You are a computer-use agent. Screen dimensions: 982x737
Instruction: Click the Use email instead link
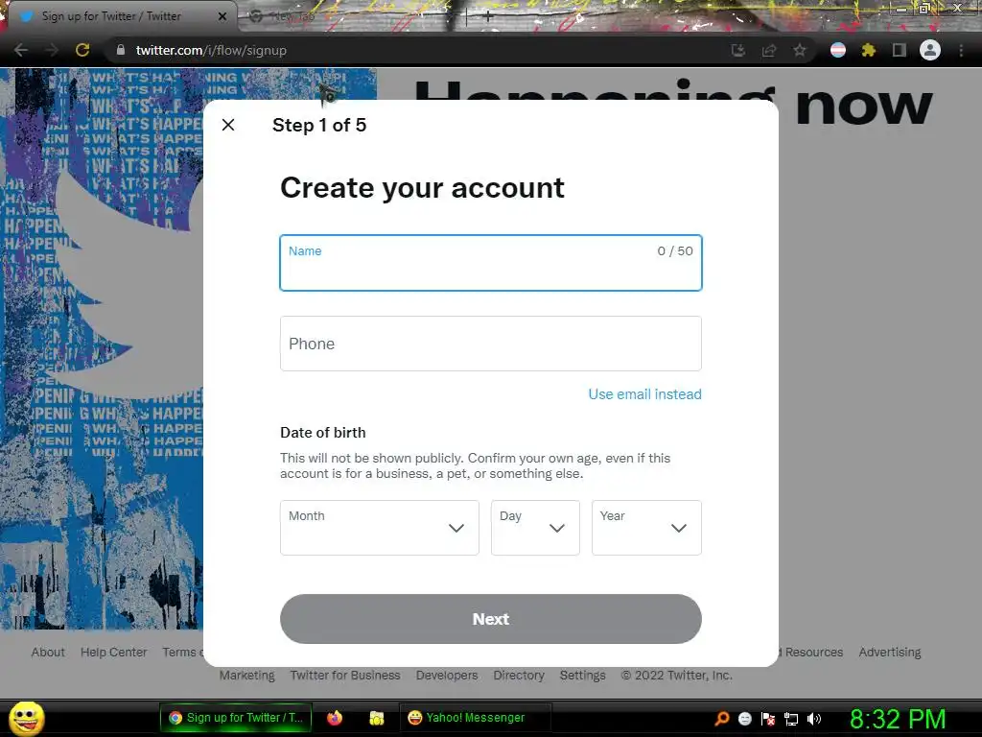644,394
